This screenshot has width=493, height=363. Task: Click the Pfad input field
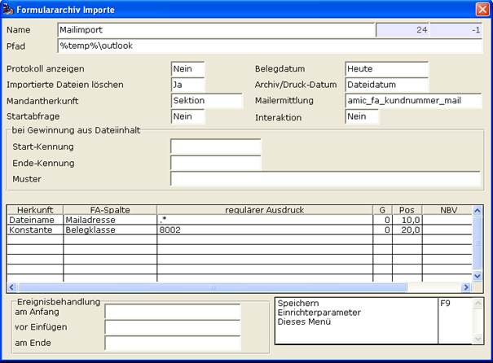tap(270, 46)
